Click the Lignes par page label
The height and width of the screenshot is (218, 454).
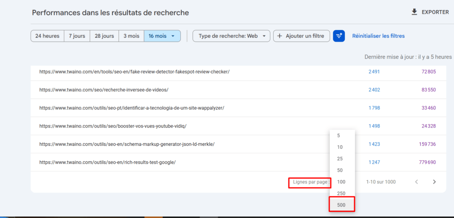(311, 182)
